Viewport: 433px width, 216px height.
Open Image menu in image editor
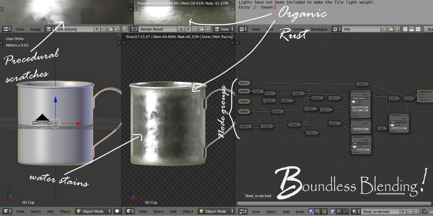point(35,29)
